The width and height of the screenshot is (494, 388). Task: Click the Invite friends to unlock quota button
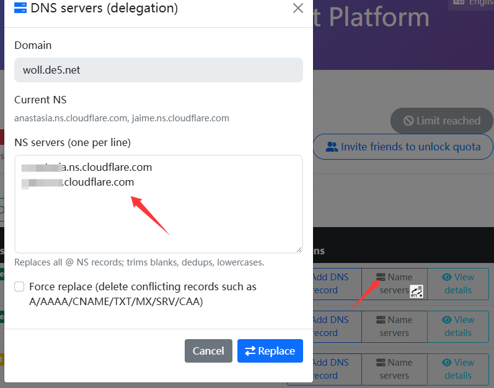tap(403, 147)
